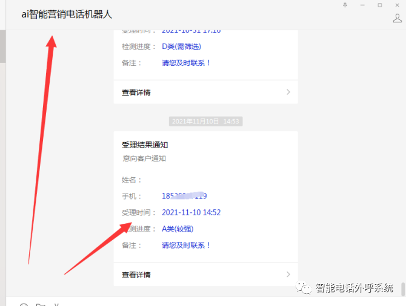Click the blurred phone number starting 185
This screenshot has height=306, width=406.
point(184,196)
